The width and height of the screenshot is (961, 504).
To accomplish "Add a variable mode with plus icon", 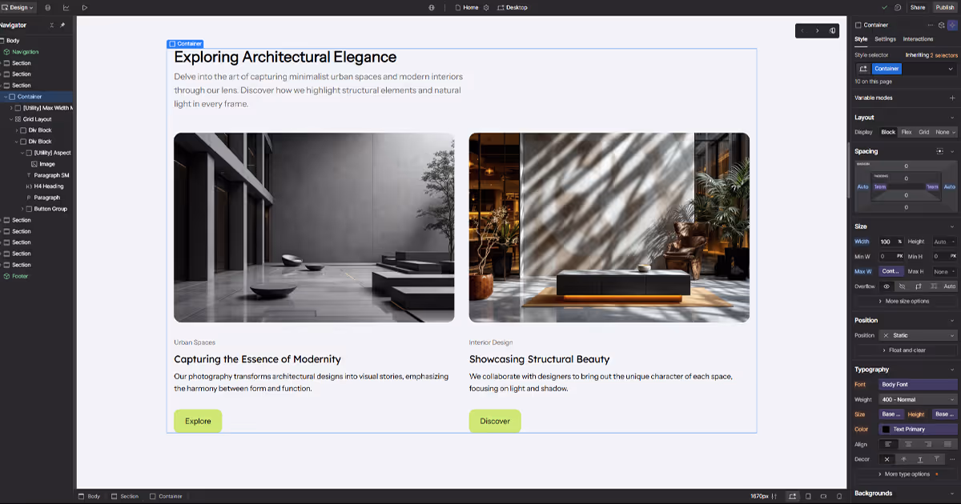I will pos(952,98).
